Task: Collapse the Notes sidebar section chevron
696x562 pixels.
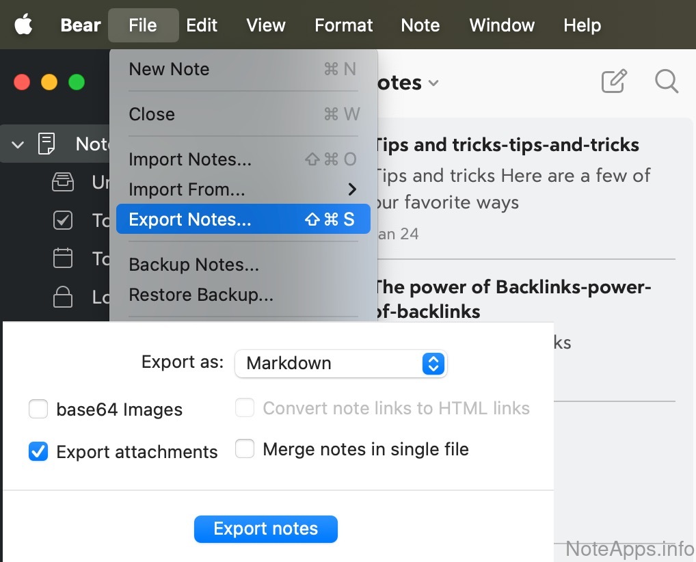Action: coord(18,144)
